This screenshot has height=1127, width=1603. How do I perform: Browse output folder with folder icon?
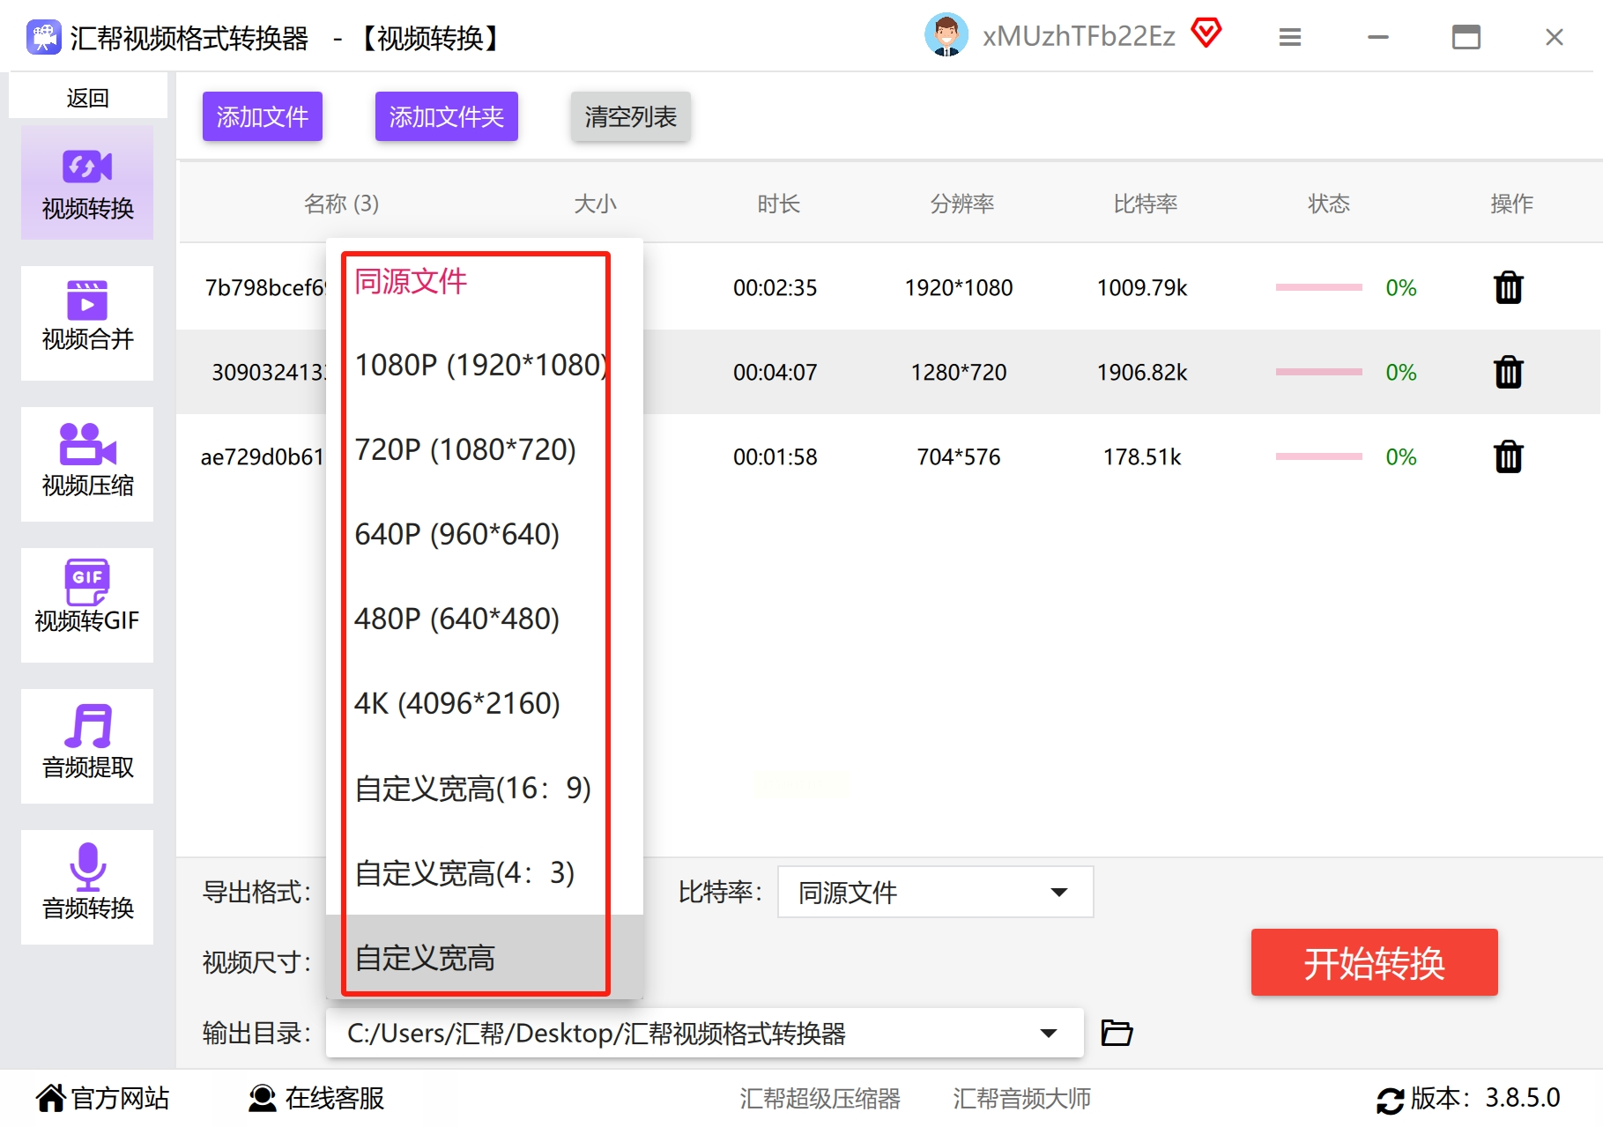click(1117, 1032)
